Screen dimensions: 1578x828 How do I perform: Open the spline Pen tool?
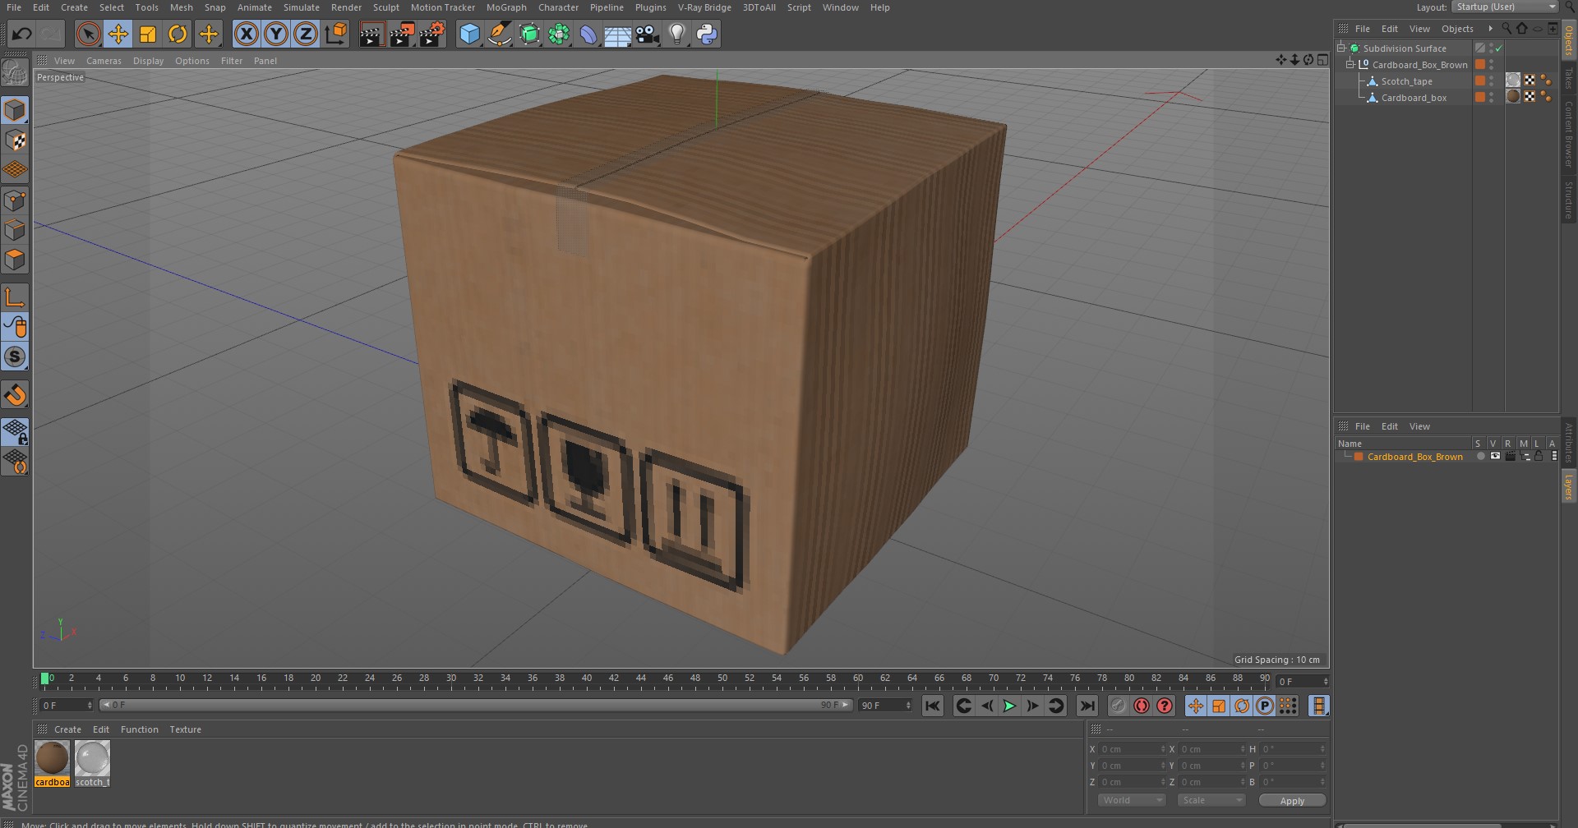tap(499, 34)
